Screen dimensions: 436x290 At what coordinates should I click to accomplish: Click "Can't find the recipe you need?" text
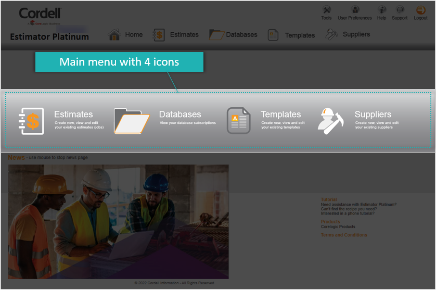[349, 209]
